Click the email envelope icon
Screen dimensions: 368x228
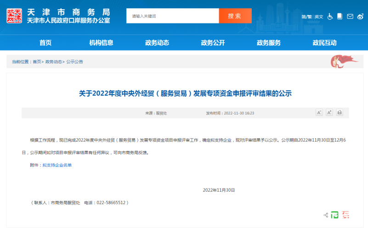point(350,17)
